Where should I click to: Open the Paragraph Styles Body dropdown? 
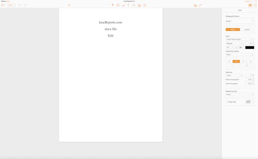tap(240, 21)
